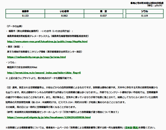Click the 9月30日12時00分時点 timestamp text

click(151, 3)
